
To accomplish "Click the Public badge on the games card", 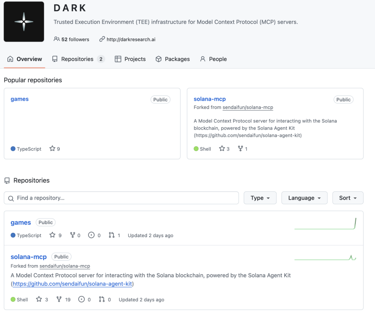I will (160, 99).
